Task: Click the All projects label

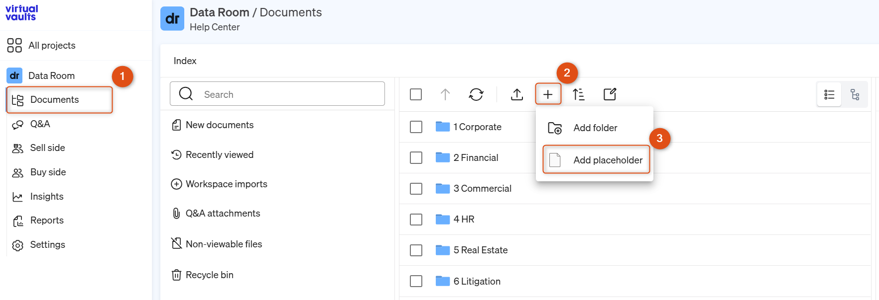Action: [52, 46]
